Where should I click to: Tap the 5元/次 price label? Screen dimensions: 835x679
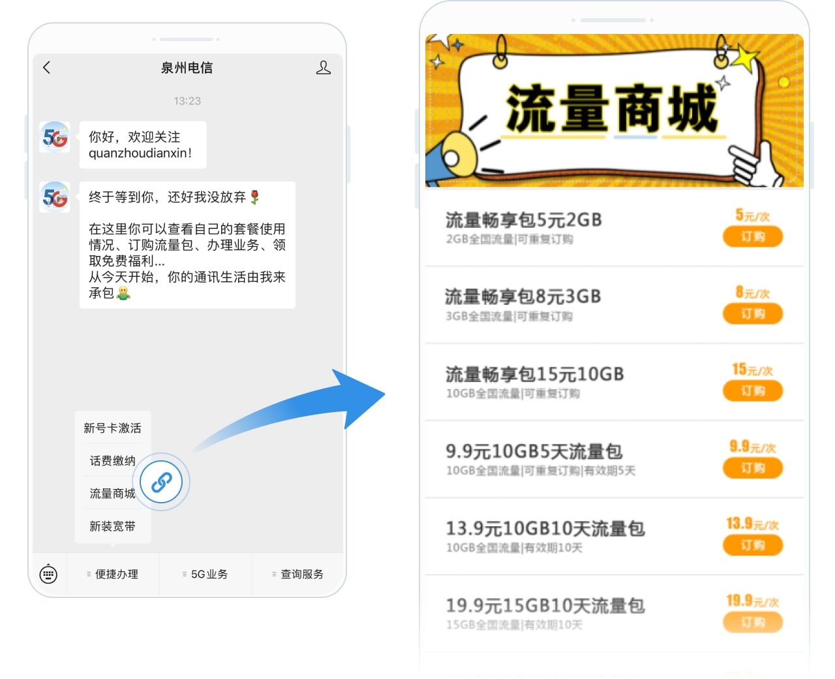753,215
